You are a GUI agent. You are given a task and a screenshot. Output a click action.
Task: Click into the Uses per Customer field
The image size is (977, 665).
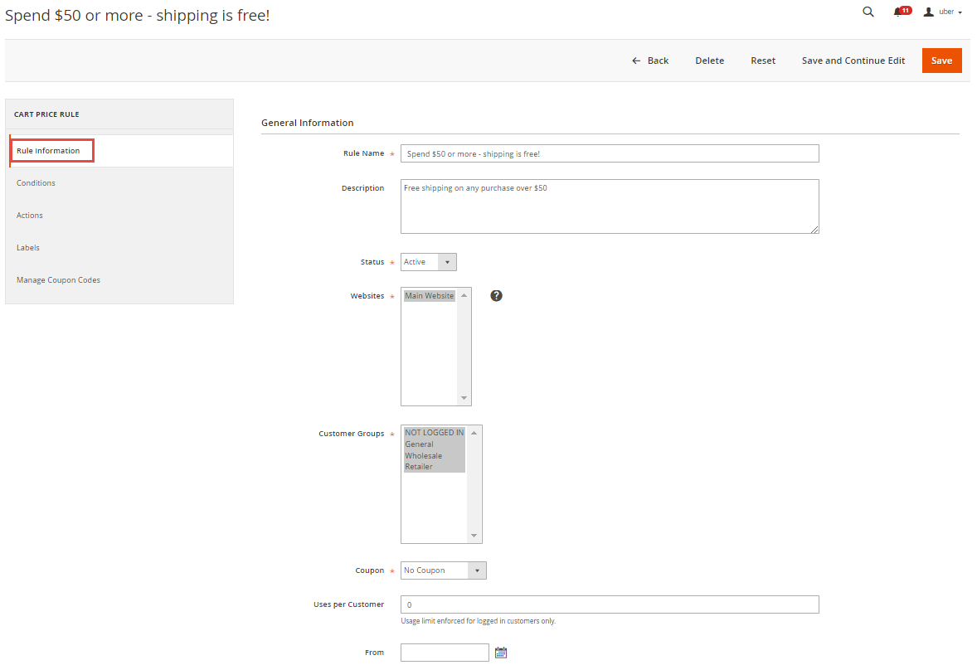[610, 604]
